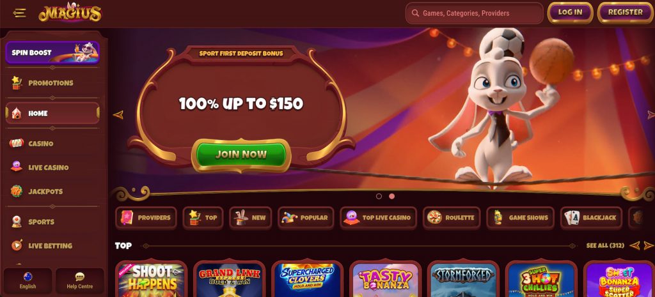Image resolution: width=655 pixels, height=297 pixels.
Task: Switch to the Blackjack category tab
Action: pyautogui.click(x=591, y=218)
